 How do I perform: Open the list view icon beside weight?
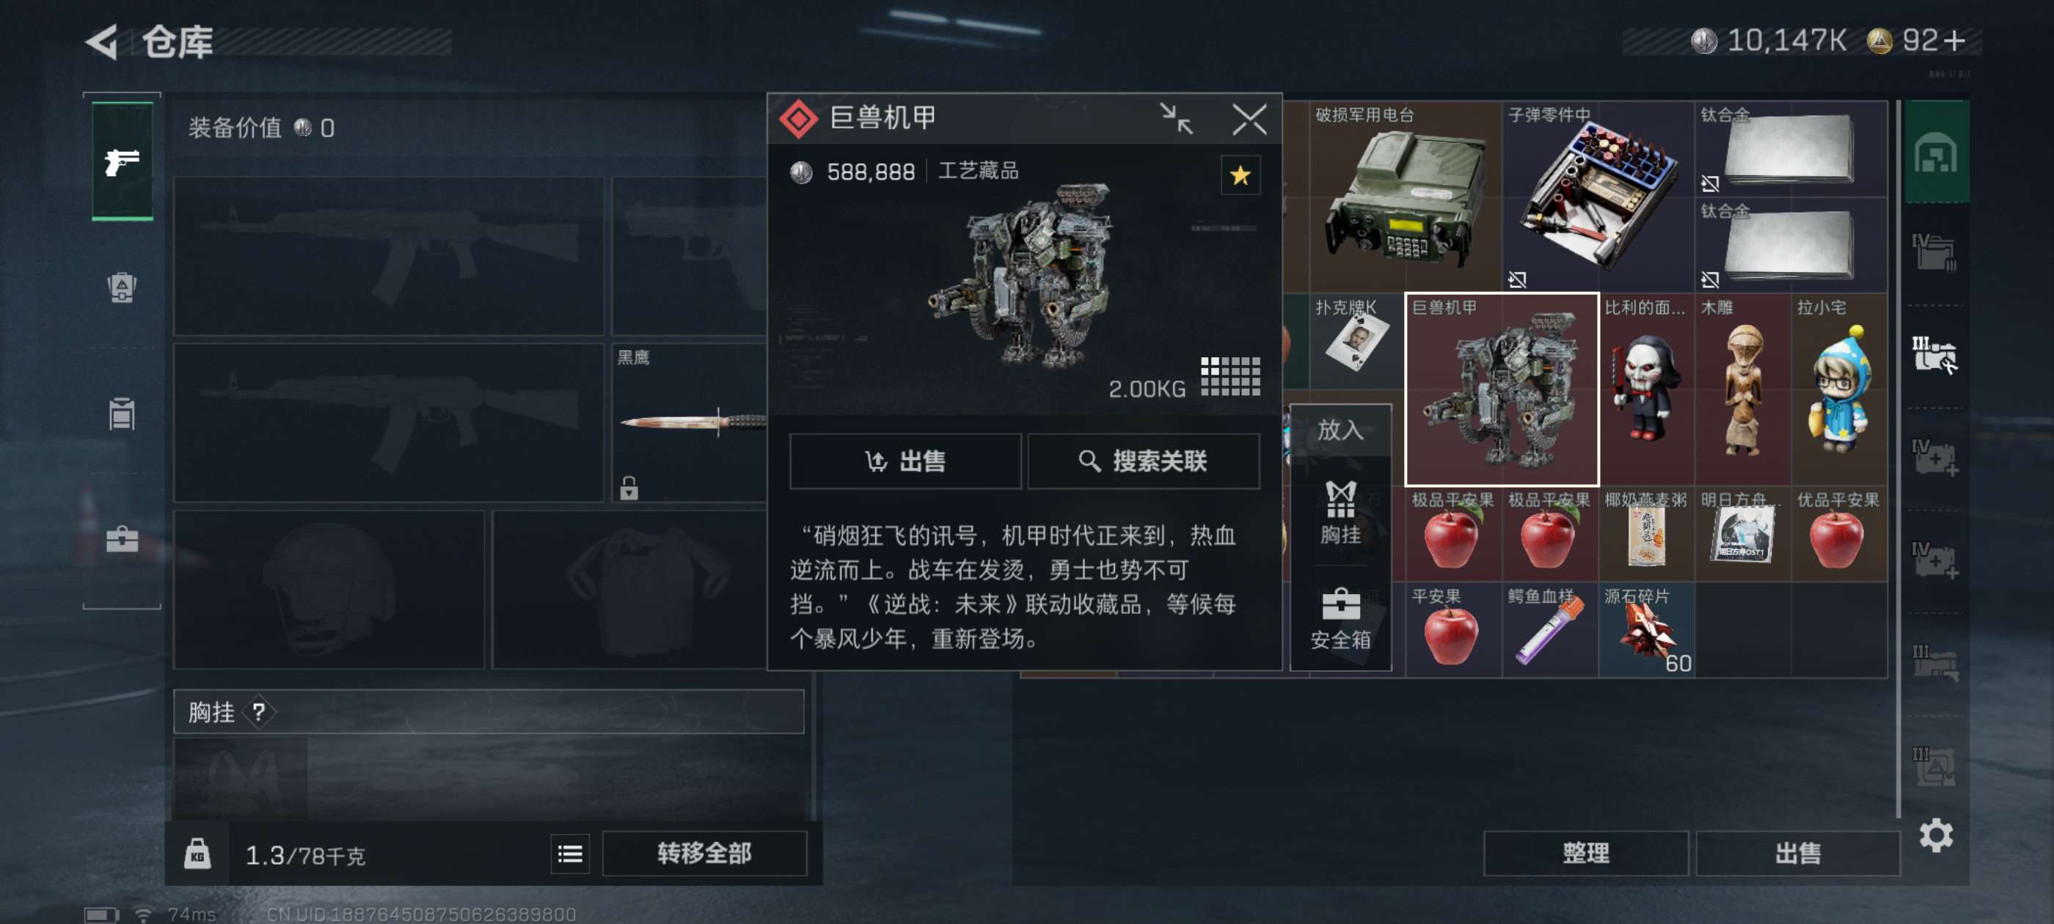pyautogui.click(x=569, y=854)
